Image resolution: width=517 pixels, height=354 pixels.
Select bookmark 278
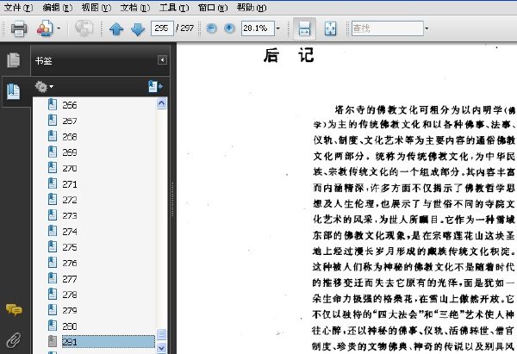click(70, 295)
